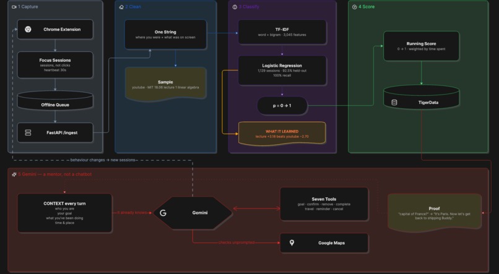Click the map pin icon in Google Maps node

click(x=292, y=243)
